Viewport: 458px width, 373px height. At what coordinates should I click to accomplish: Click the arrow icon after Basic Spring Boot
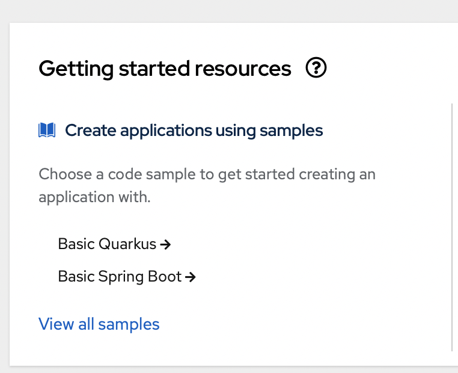(191, 277)
